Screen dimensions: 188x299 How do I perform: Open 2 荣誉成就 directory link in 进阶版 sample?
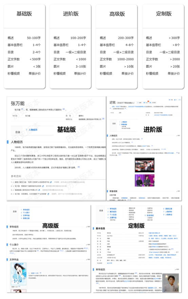(123, 124)
